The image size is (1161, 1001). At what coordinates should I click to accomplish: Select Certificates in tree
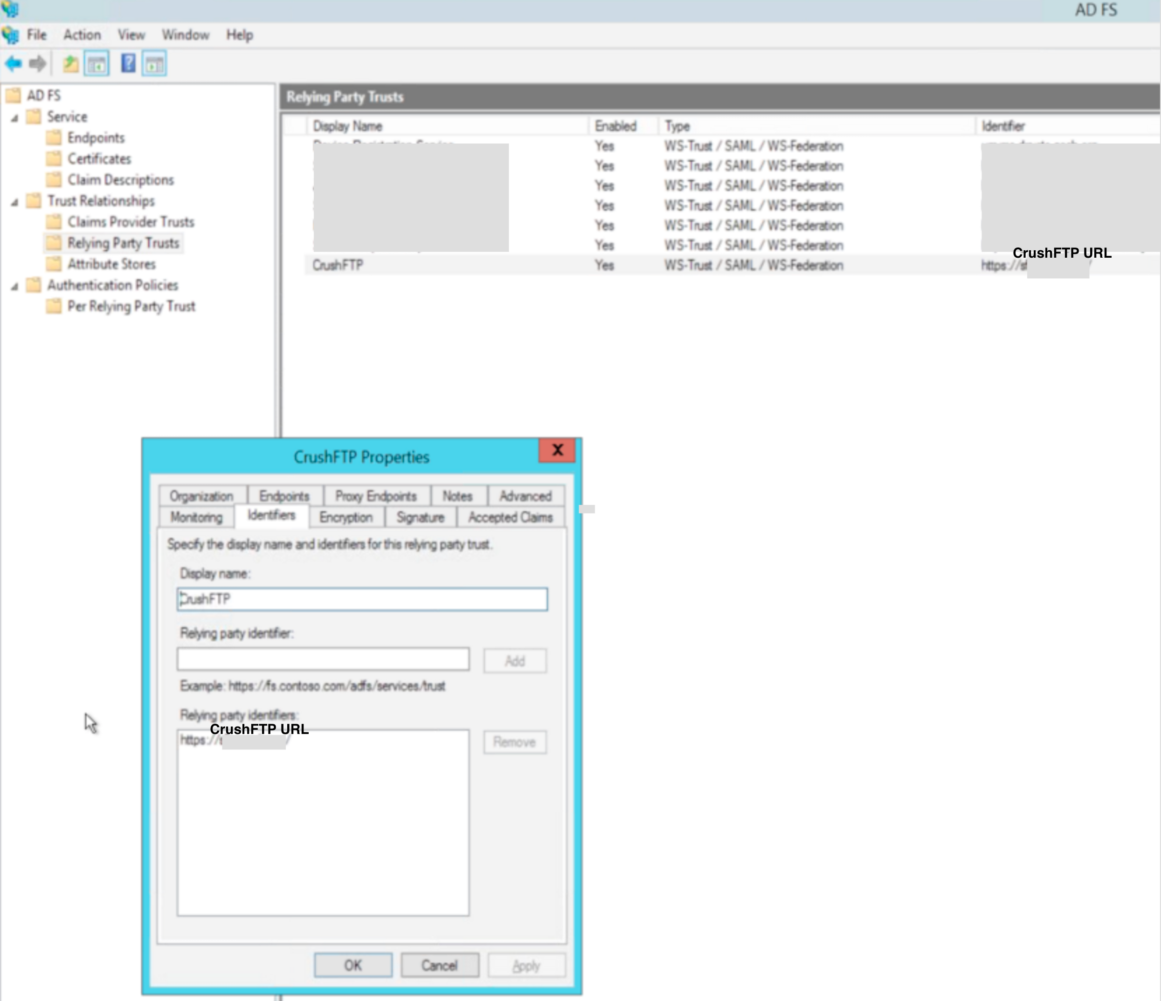point(99,158)
